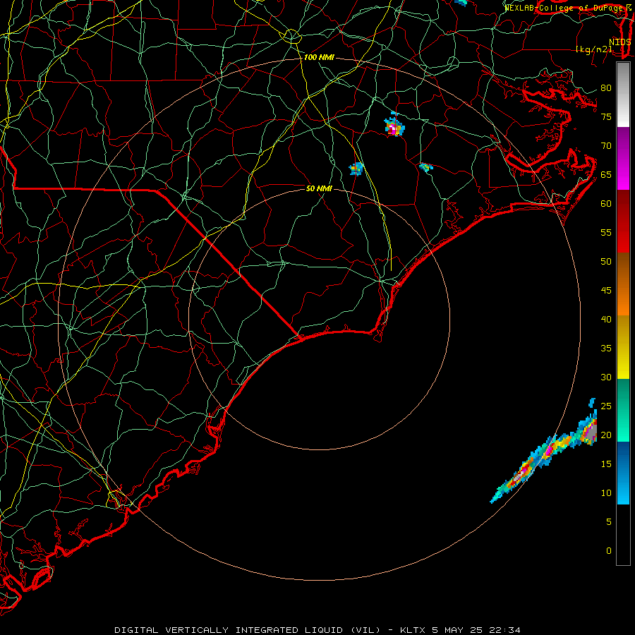
Task: Click the "KLTX" radar site identifier
Action: point(412,630)
